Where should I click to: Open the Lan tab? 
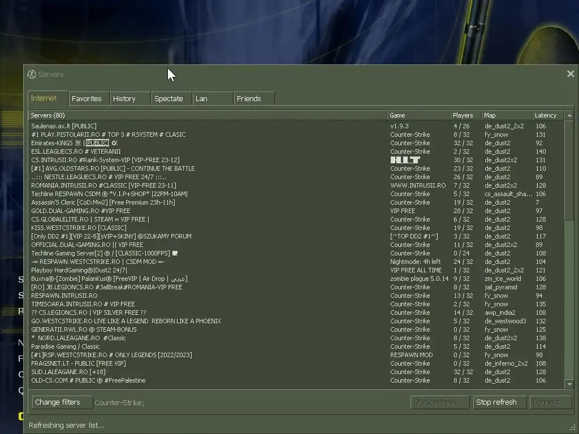pos(213,98)
